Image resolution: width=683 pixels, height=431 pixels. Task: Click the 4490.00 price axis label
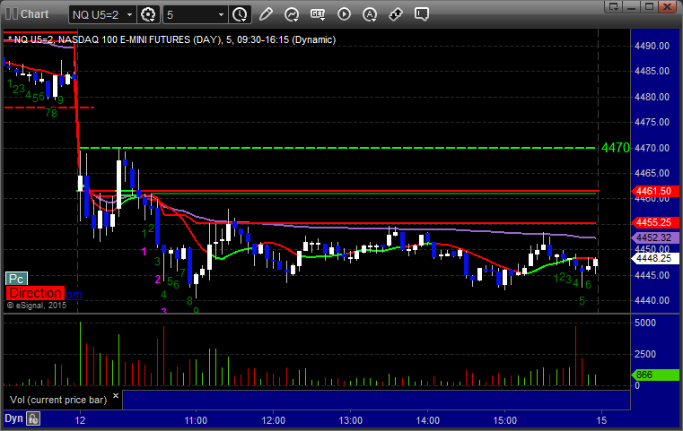click(652, 46)
